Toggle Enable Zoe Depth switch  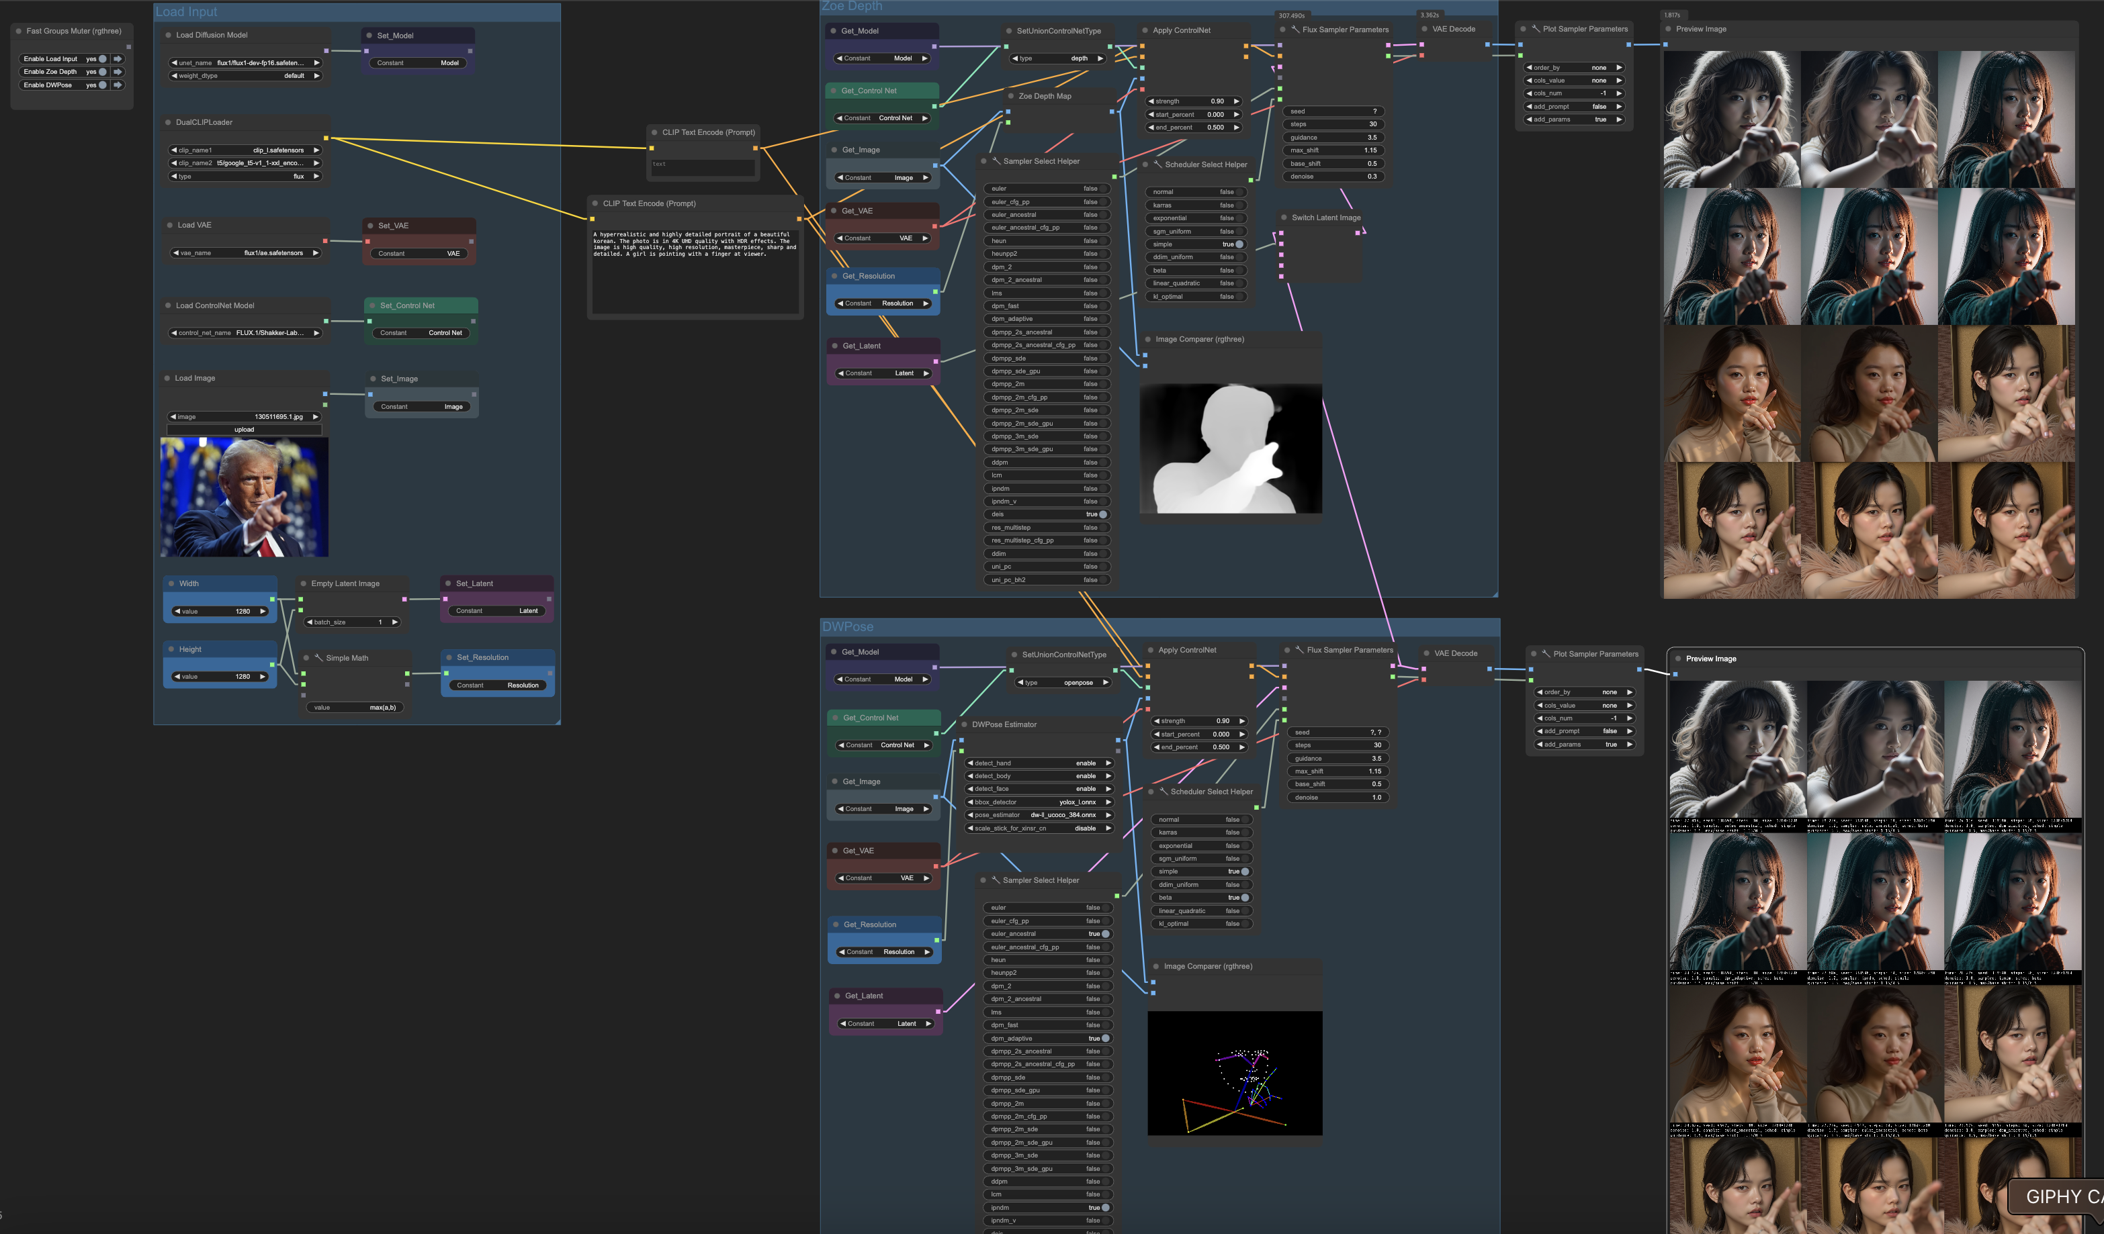[x=103, y=72]
